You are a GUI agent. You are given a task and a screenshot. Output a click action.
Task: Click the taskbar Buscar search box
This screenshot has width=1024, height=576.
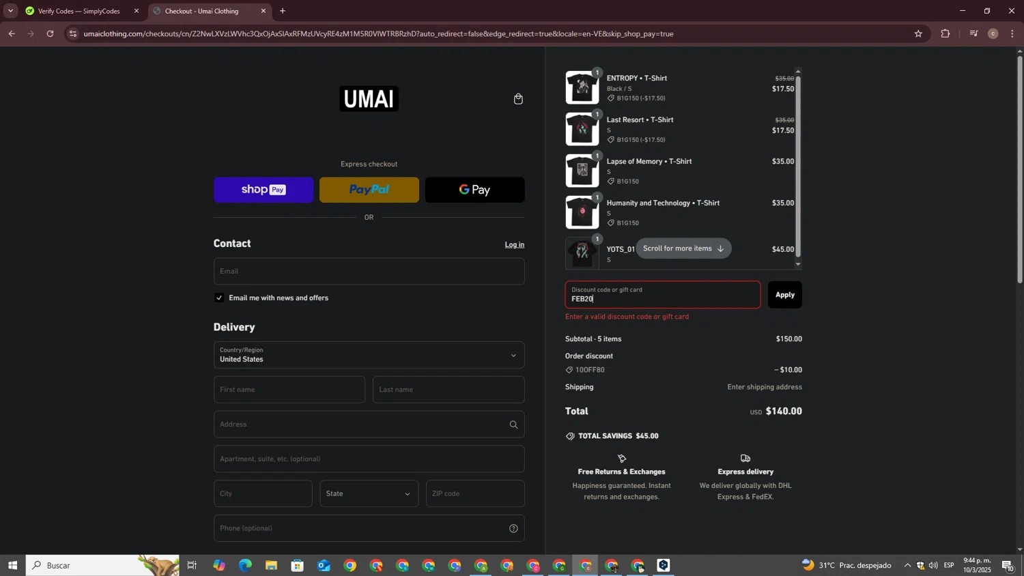tap(102, 565)
